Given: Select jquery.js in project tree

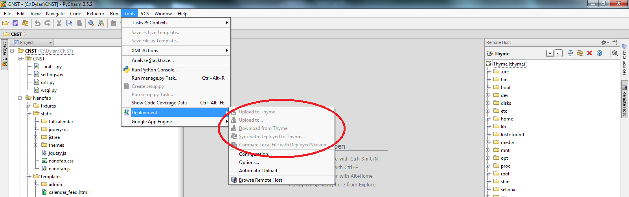Looking at the screenshot, I should click(57, 153).
